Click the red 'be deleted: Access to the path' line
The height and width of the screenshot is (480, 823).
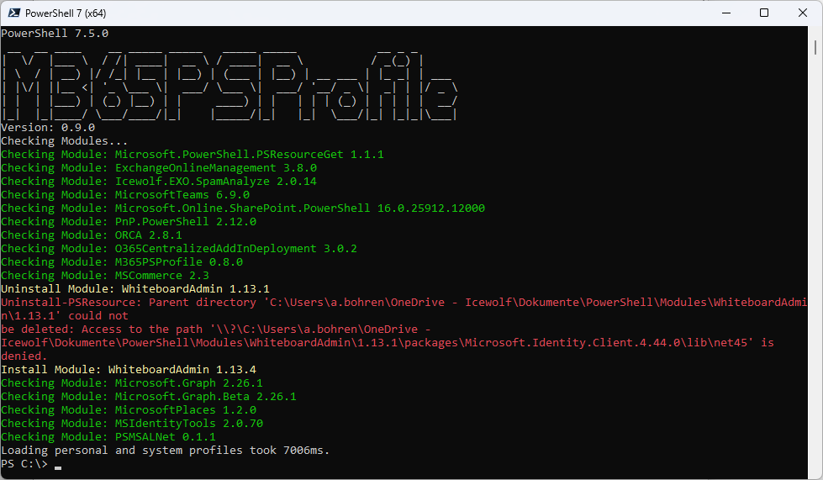coord(216,330)
